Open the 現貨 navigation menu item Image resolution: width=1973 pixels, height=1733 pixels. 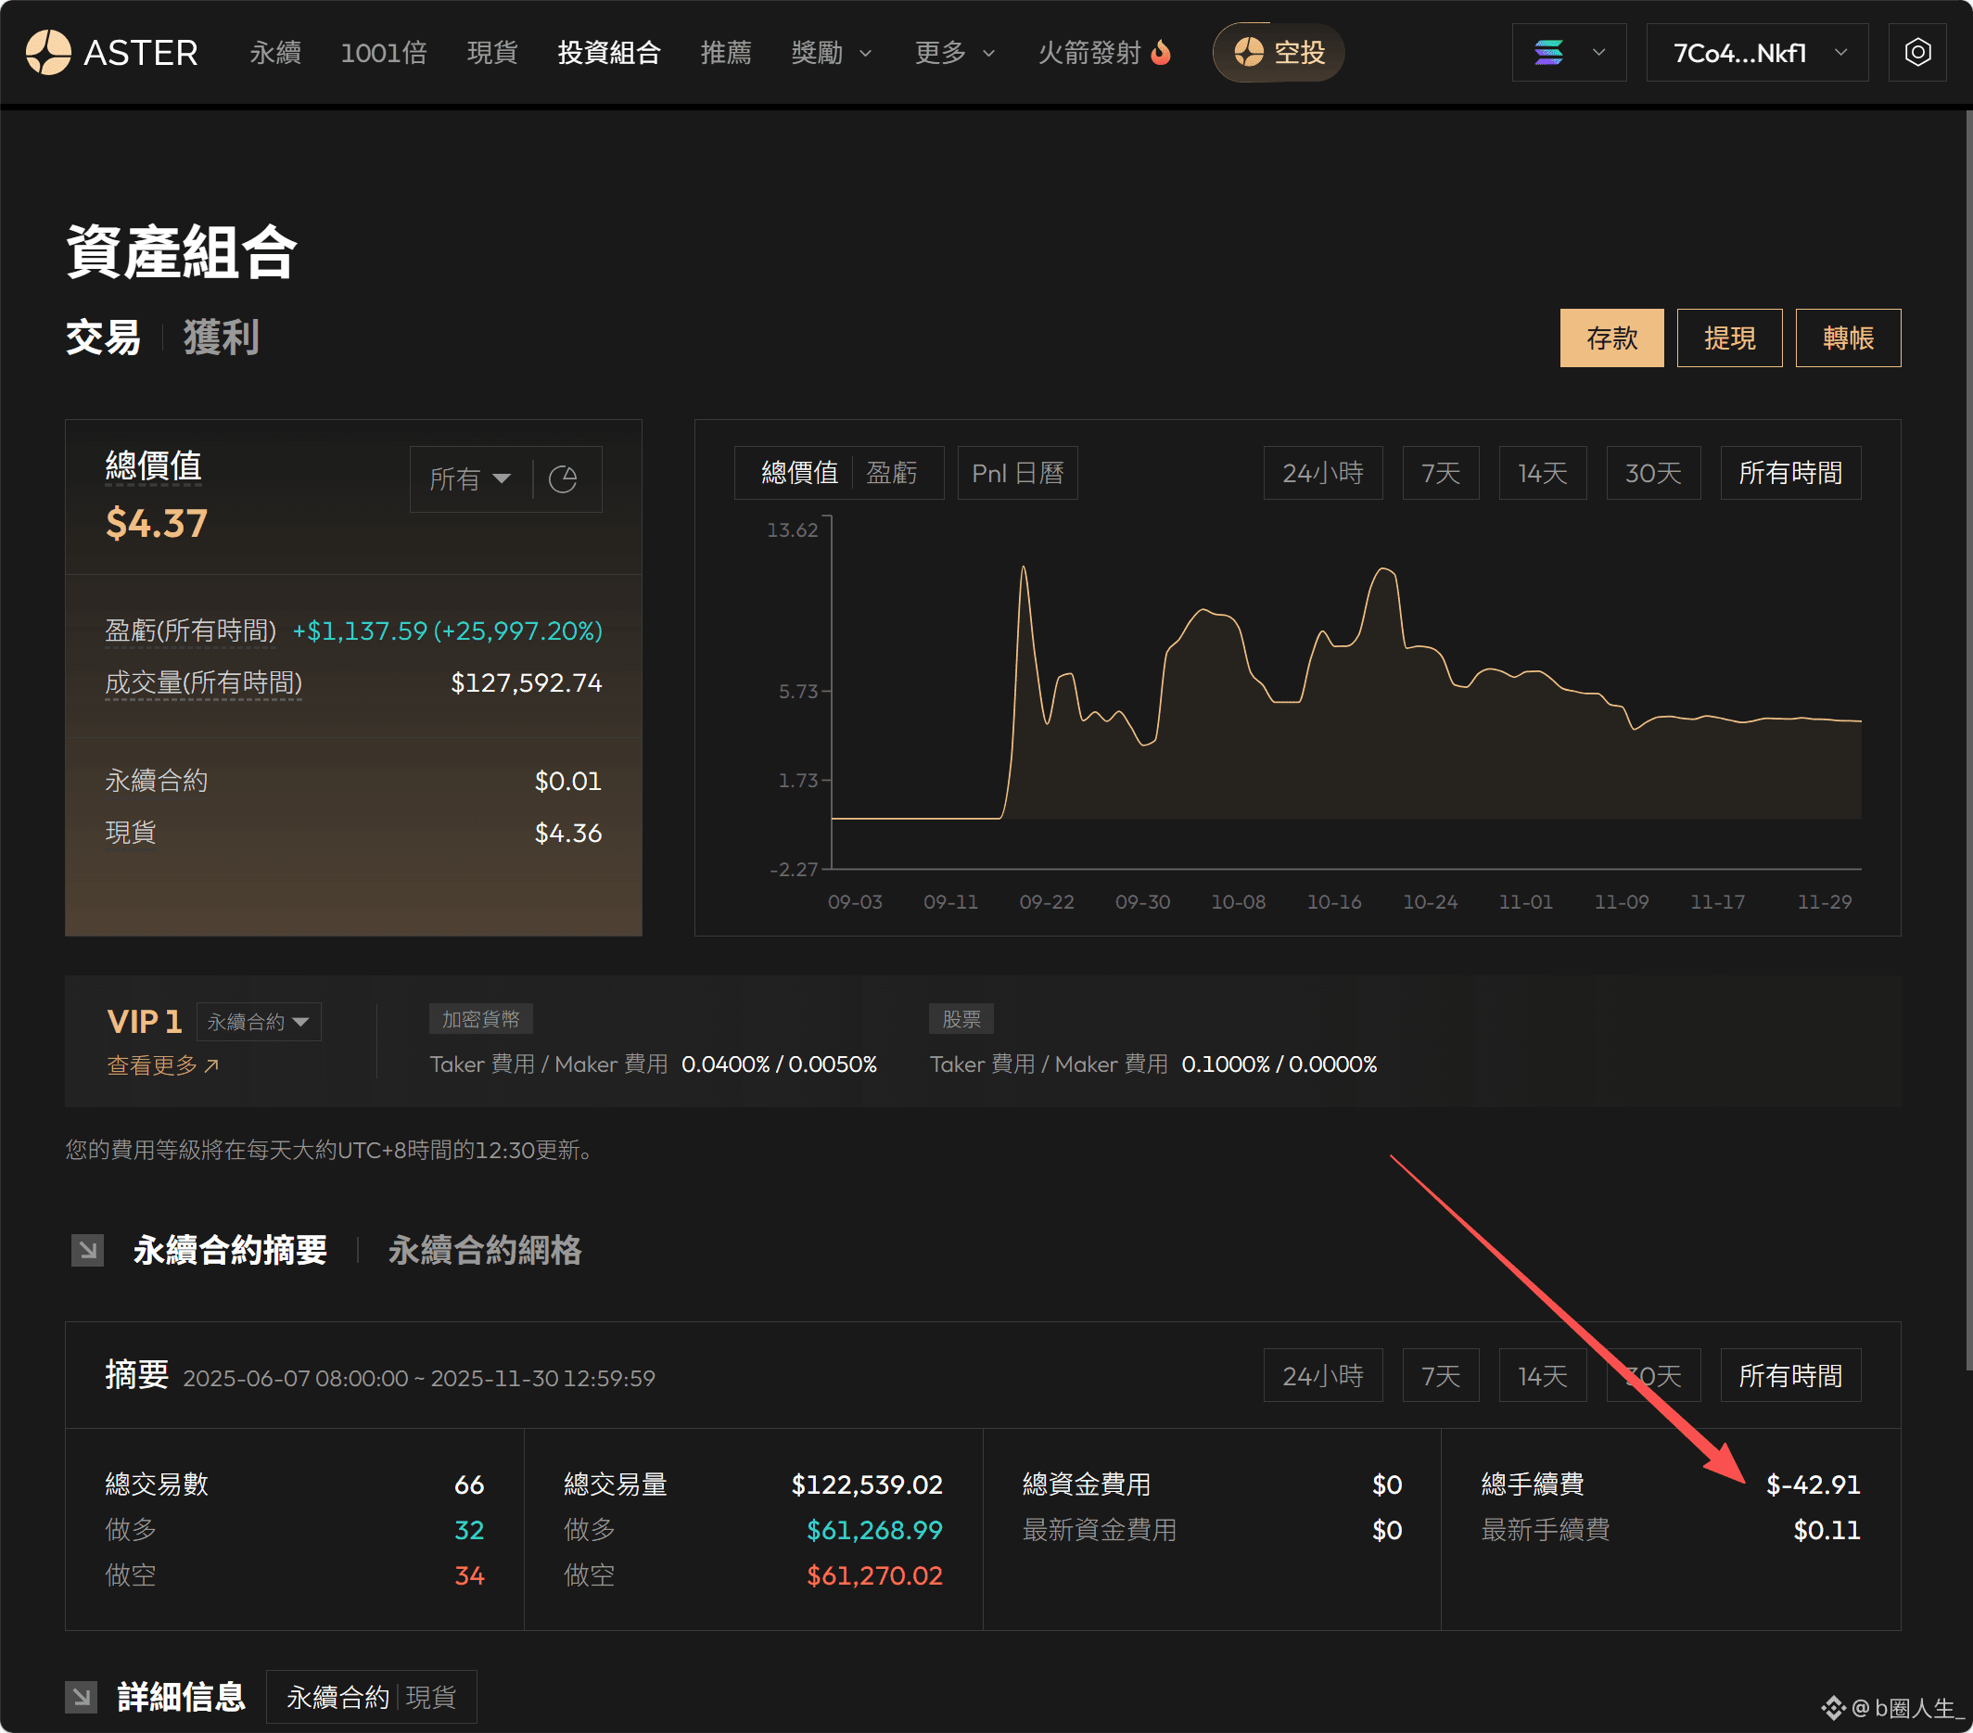[492, 52]
